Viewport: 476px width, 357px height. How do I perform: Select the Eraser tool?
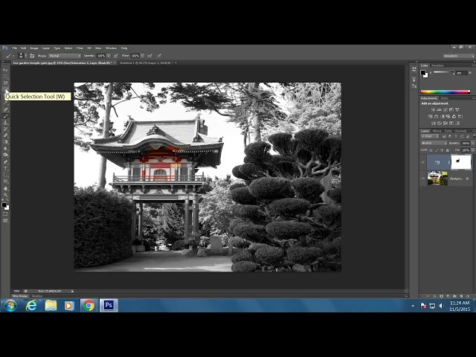tap(5, 135)
